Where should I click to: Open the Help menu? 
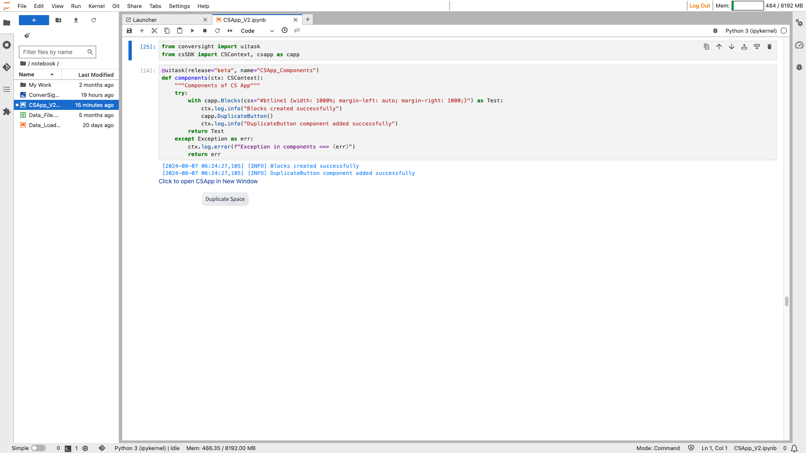point(203,6)
